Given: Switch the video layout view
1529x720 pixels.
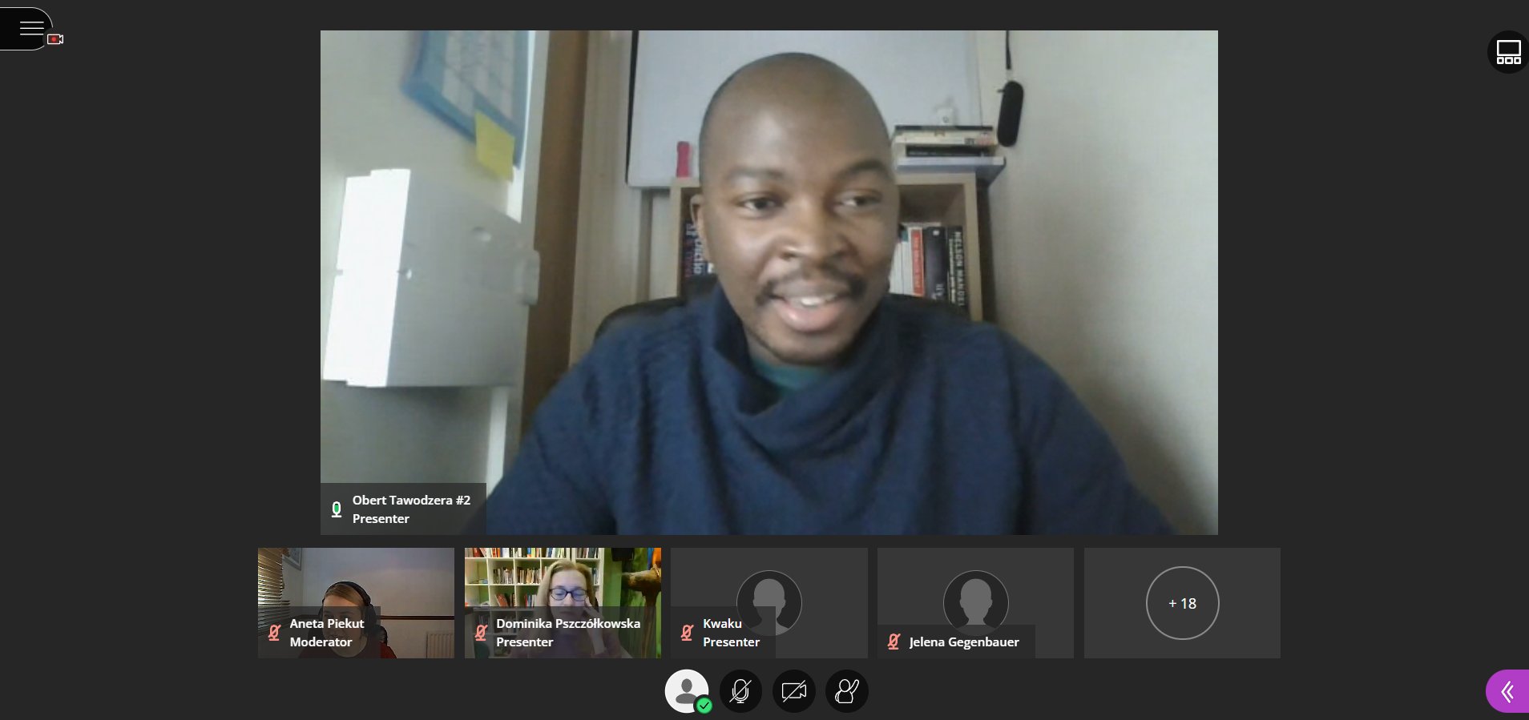Looking at the screenshot, I should [1508, 52].
